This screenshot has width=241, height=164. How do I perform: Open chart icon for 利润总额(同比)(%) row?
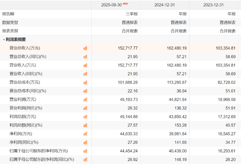point(85,125)
